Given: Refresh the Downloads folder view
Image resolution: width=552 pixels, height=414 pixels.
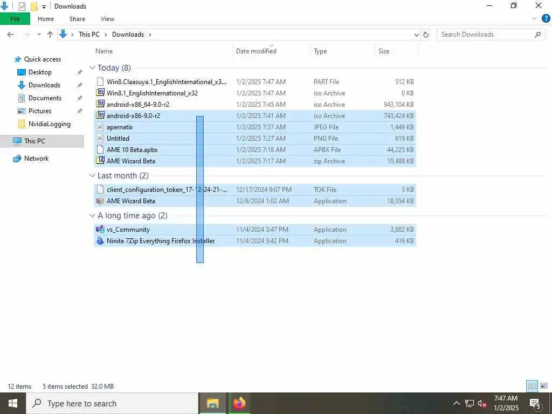Looking at the screenshot, I should pyautogui.click(x=426, y=34).
